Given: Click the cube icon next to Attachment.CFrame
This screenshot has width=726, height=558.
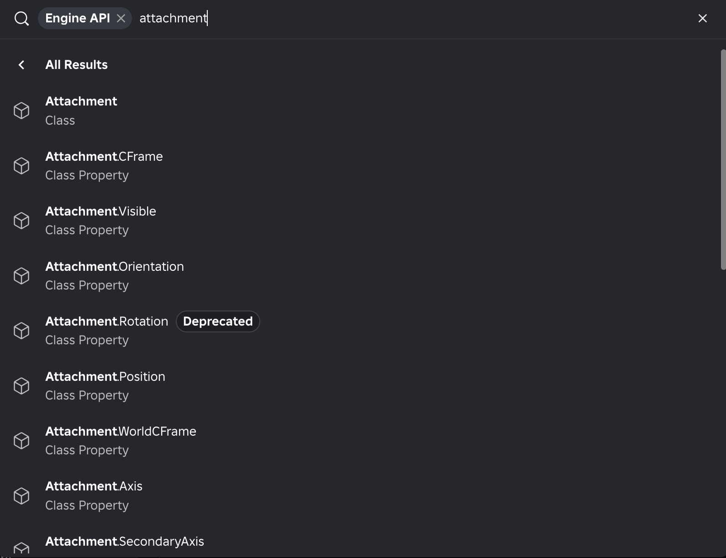Looking at the screenshot, I should pos(21,166).
